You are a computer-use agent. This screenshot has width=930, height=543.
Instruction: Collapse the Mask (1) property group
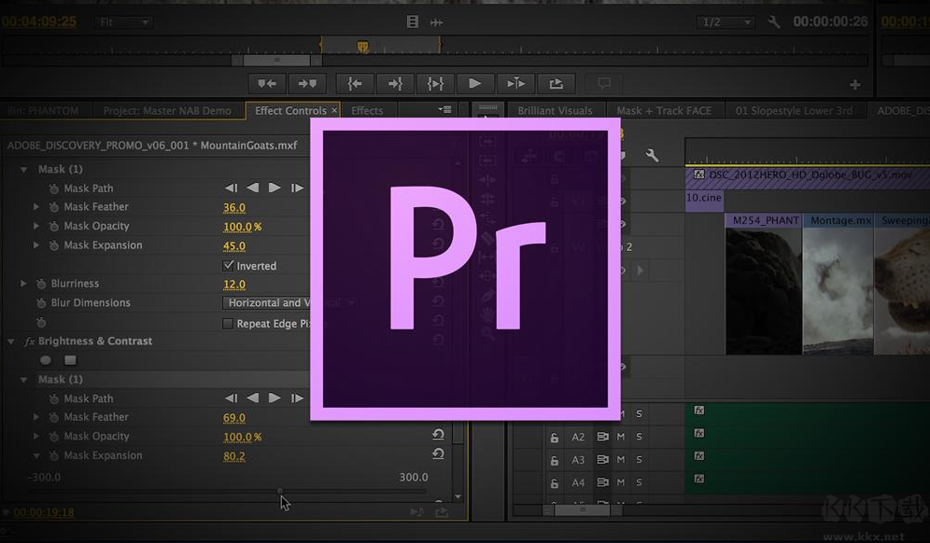tap(22, 169)
